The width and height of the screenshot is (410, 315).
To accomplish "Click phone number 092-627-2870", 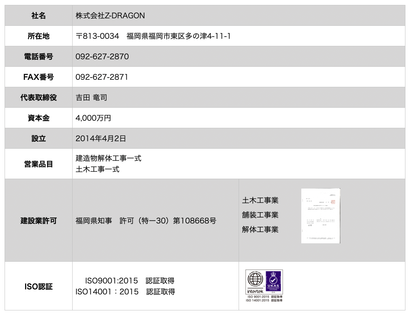I will click(102, 57).
